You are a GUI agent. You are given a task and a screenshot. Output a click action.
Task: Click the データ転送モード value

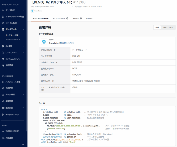pos(80,50)
